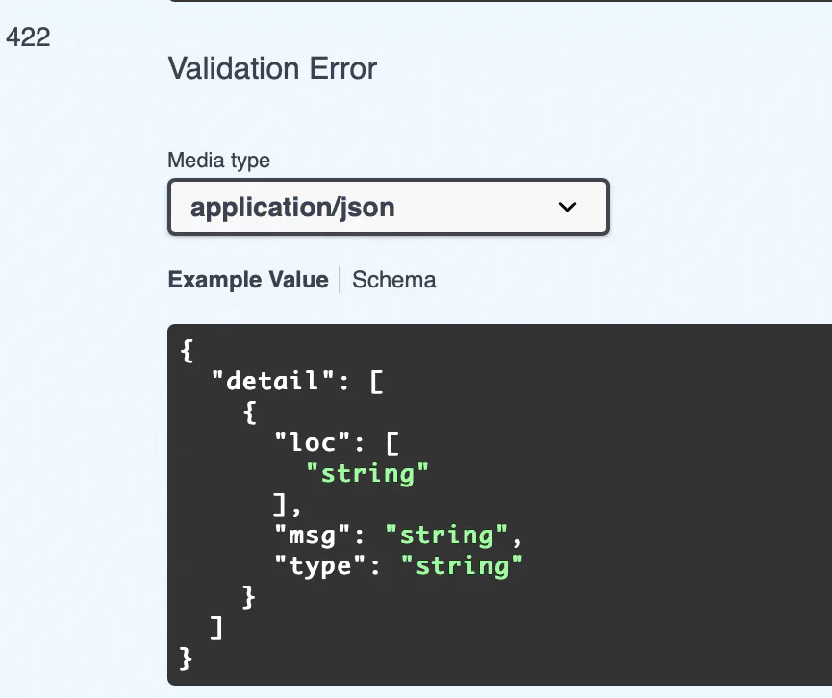Switch to the Schema tab

[393, 280]
